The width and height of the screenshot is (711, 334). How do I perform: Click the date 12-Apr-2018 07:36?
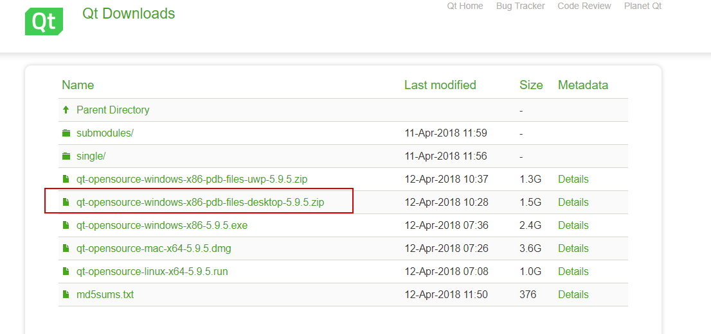[x=446, y=226]
